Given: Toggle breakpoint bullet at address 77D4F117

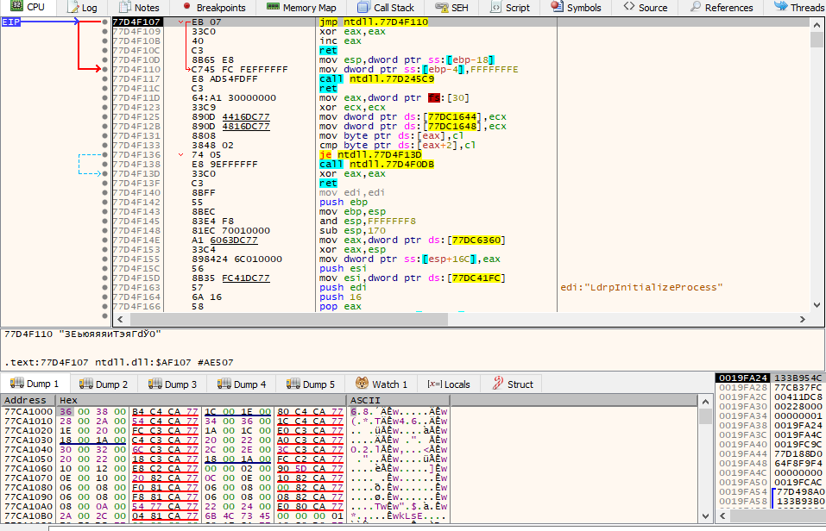Looking at the screenshot, I should coord(104,78).
